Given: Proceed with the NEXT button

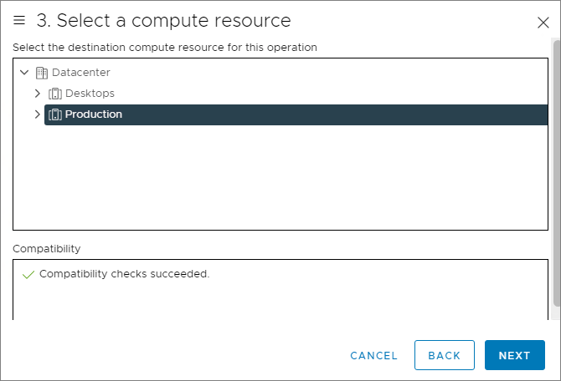Looking at the screenshot, I should tap(514, 355).
